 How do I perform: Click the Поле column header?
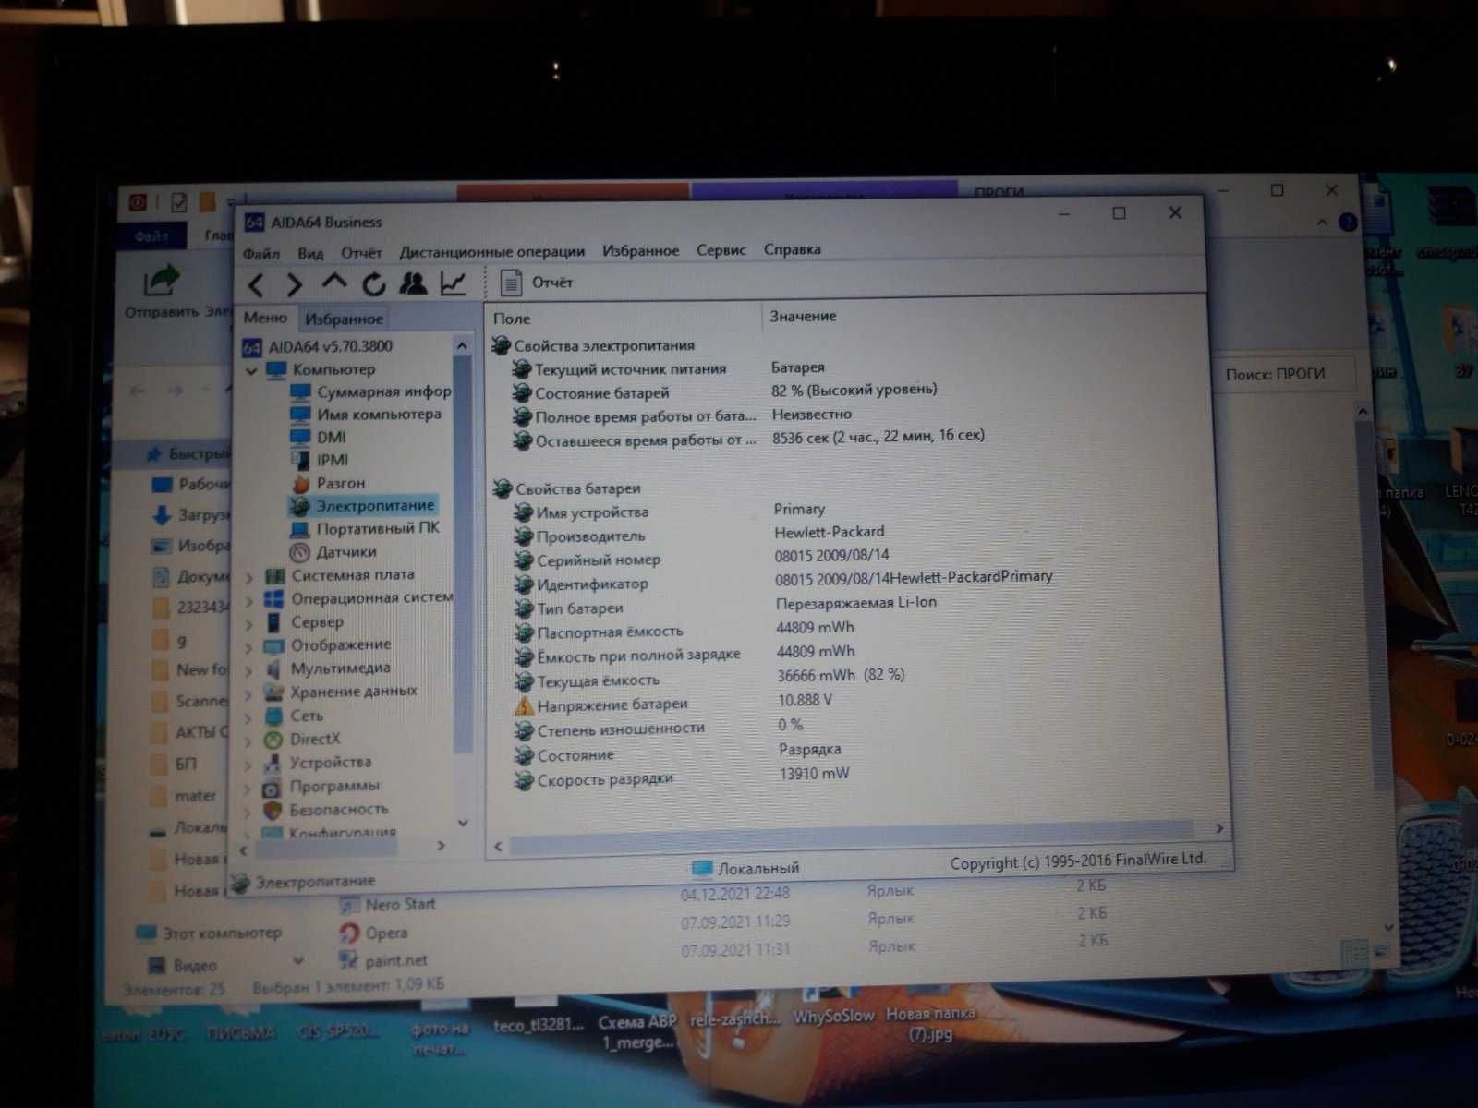(x=512, y=319)
